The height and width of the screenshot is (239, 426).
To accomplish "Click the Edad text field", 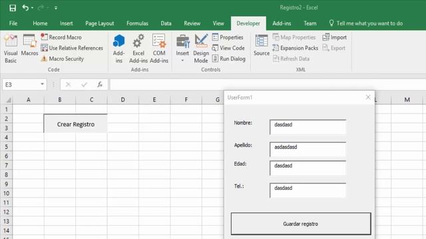I will coord(308,168).
